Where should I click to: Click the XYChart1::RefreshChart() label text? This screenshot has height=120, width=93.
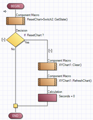pyautogui.click(x=75, y=81)
